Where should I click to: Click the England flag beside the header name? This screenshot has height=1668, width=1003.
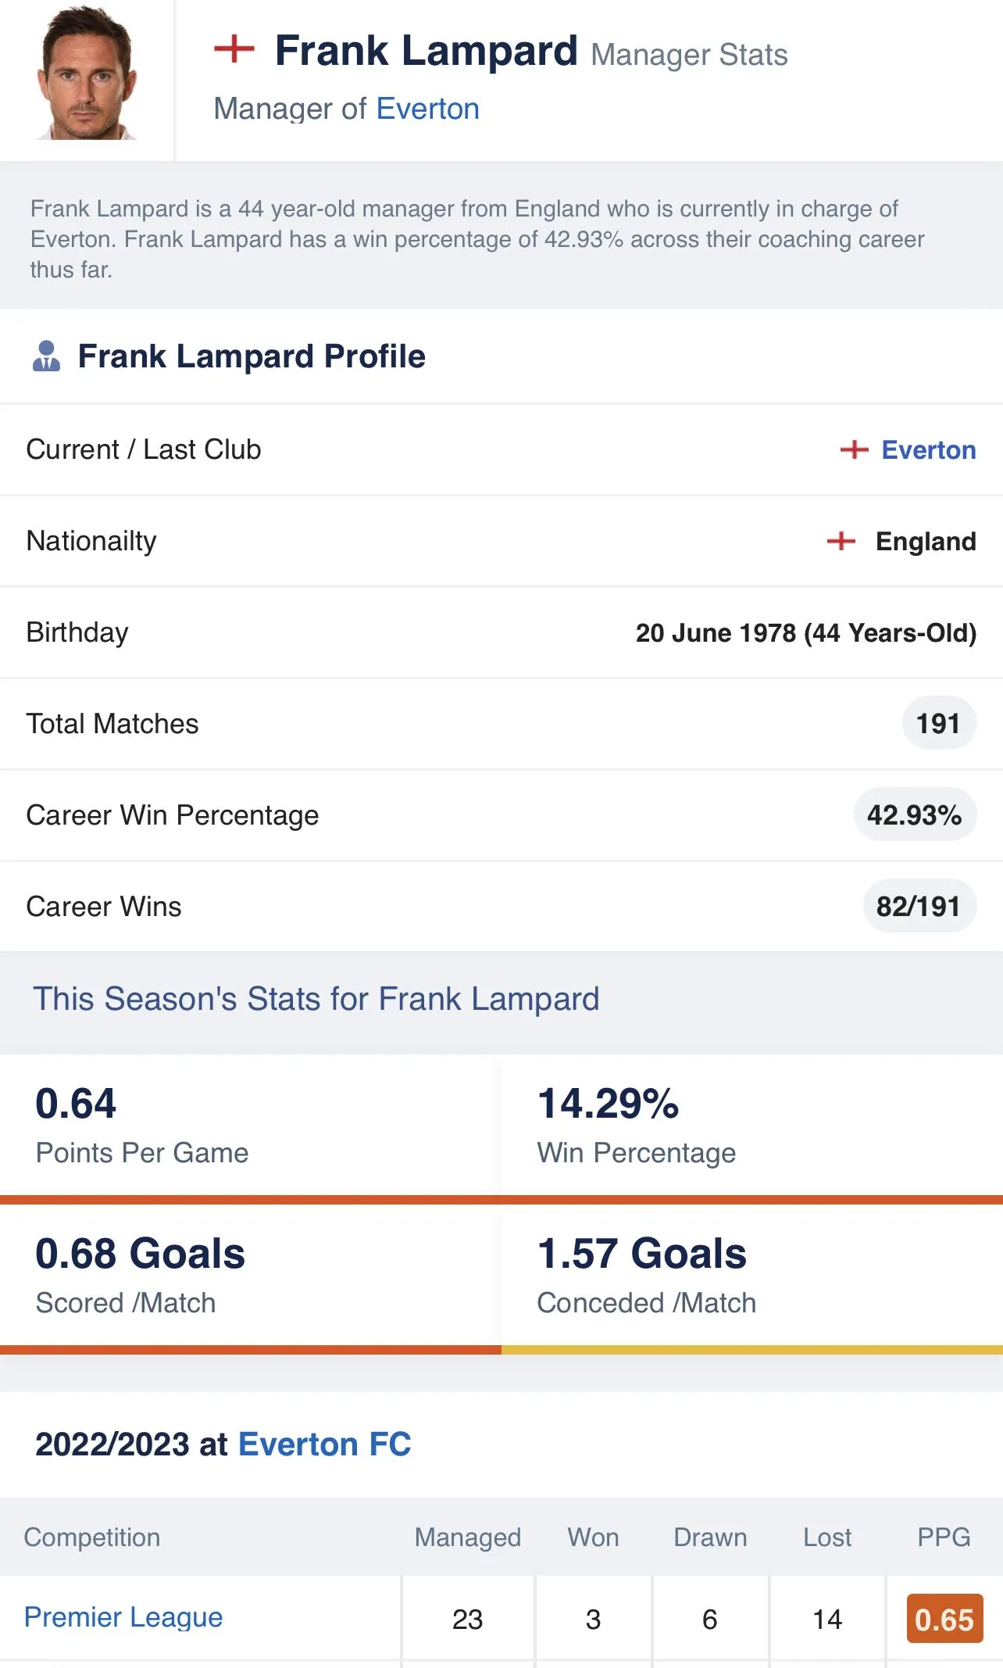(x=234, y=49)
